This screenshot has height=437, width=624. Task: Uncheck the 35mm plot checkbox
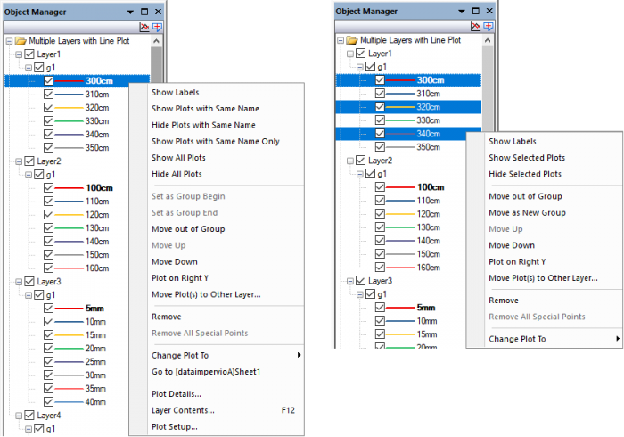coord(48,388)
